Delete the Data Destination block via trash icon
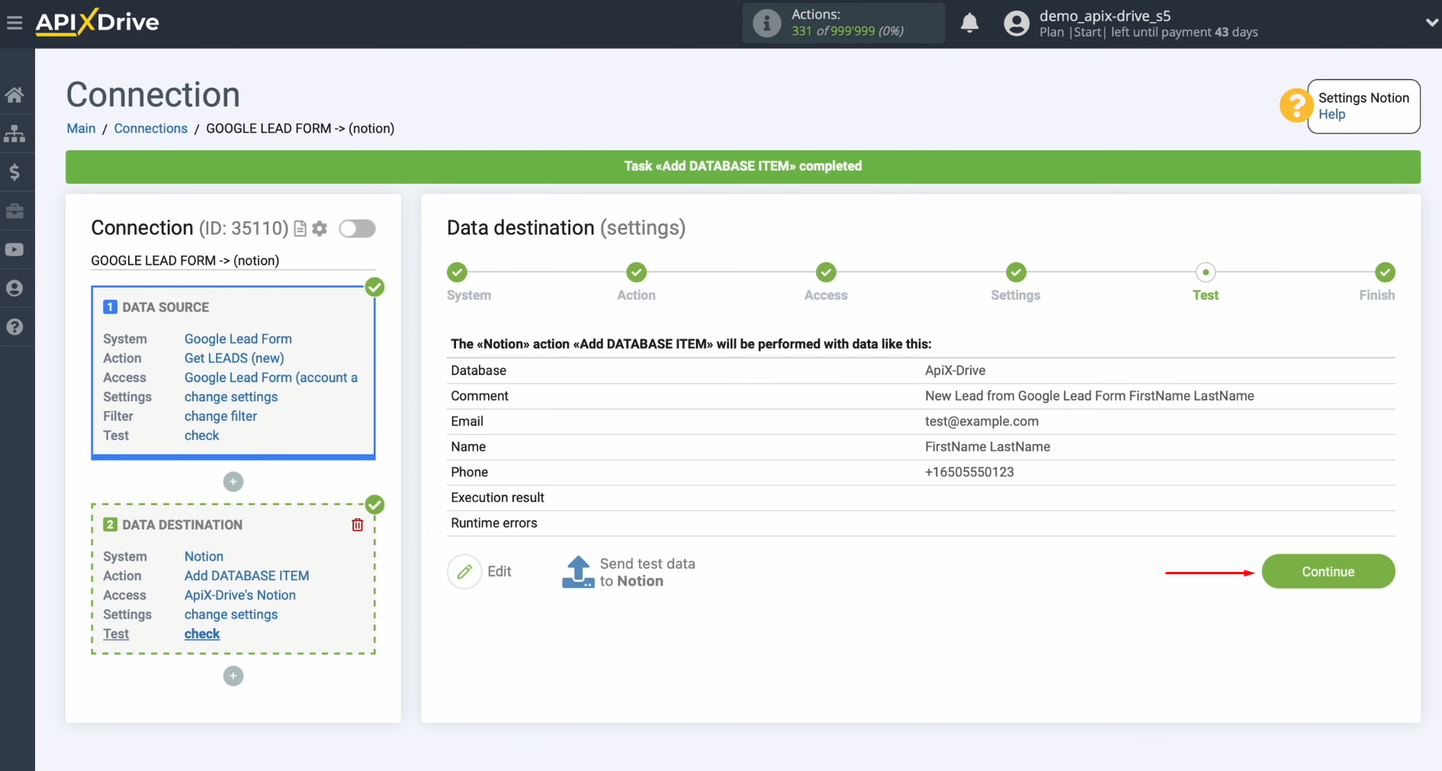Image resolution: width=1442 pixels, height=771 pixels. (357, 525)
